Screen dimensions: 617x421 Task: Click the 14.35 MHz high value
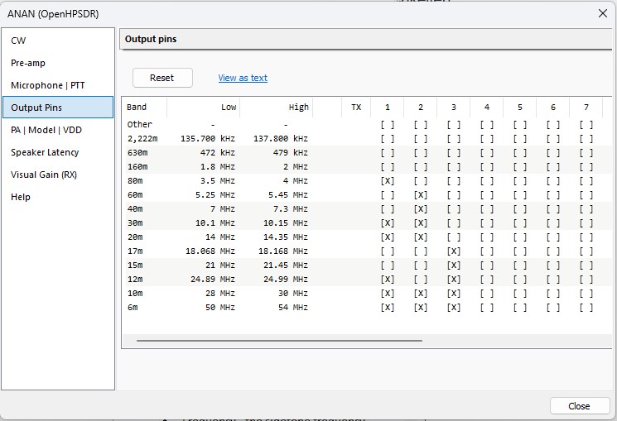click(286, 237)
